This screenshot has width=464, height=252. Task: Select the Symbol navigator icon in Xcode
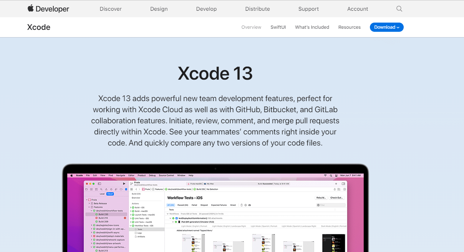(x=96, y=189)
